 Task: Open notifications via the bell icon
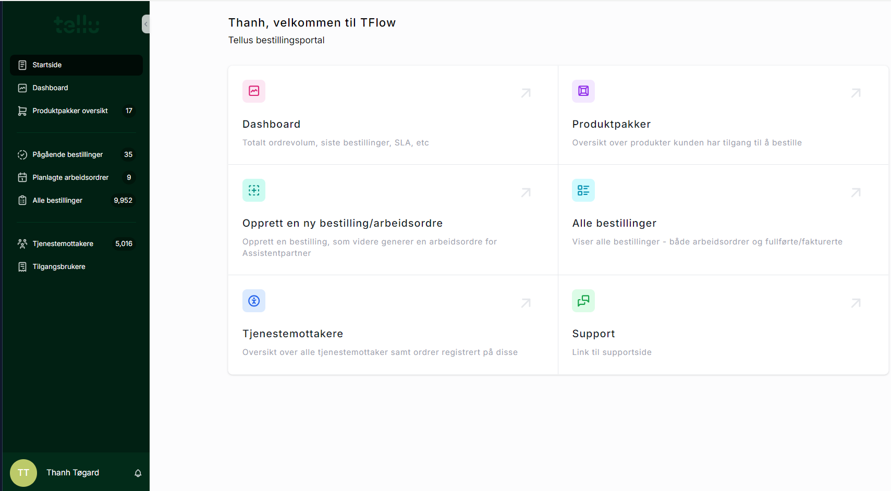(x=138, y=473)
